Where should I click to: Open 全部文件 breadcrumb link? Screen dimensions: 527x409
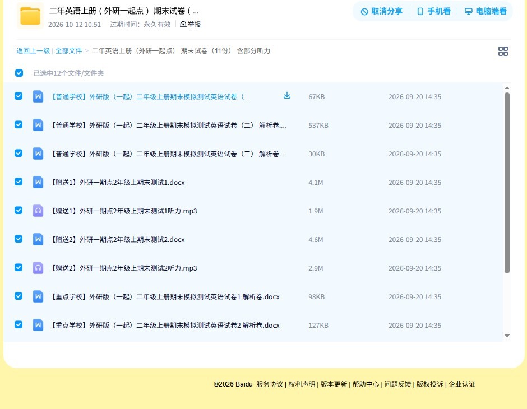click(68, 51)
